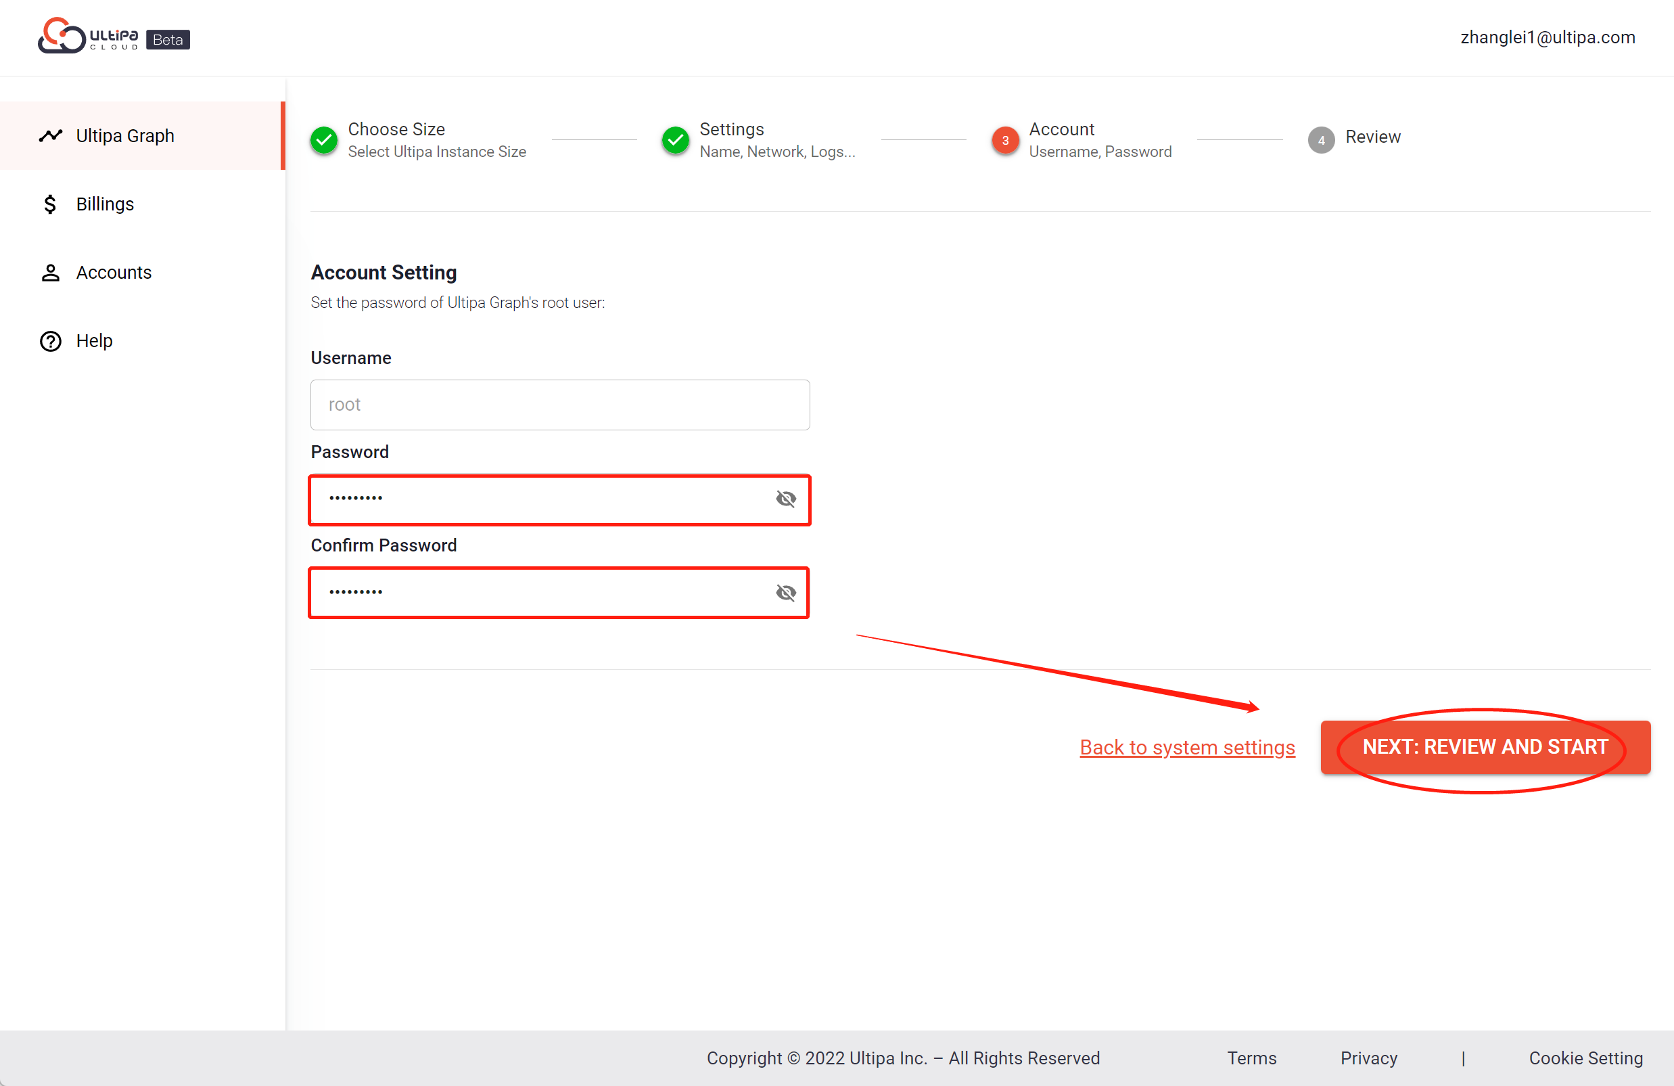This screenshot has width=1674, height=1086.
Task: Click the Ultipa Cloud logo
Action: coord(88,35)
